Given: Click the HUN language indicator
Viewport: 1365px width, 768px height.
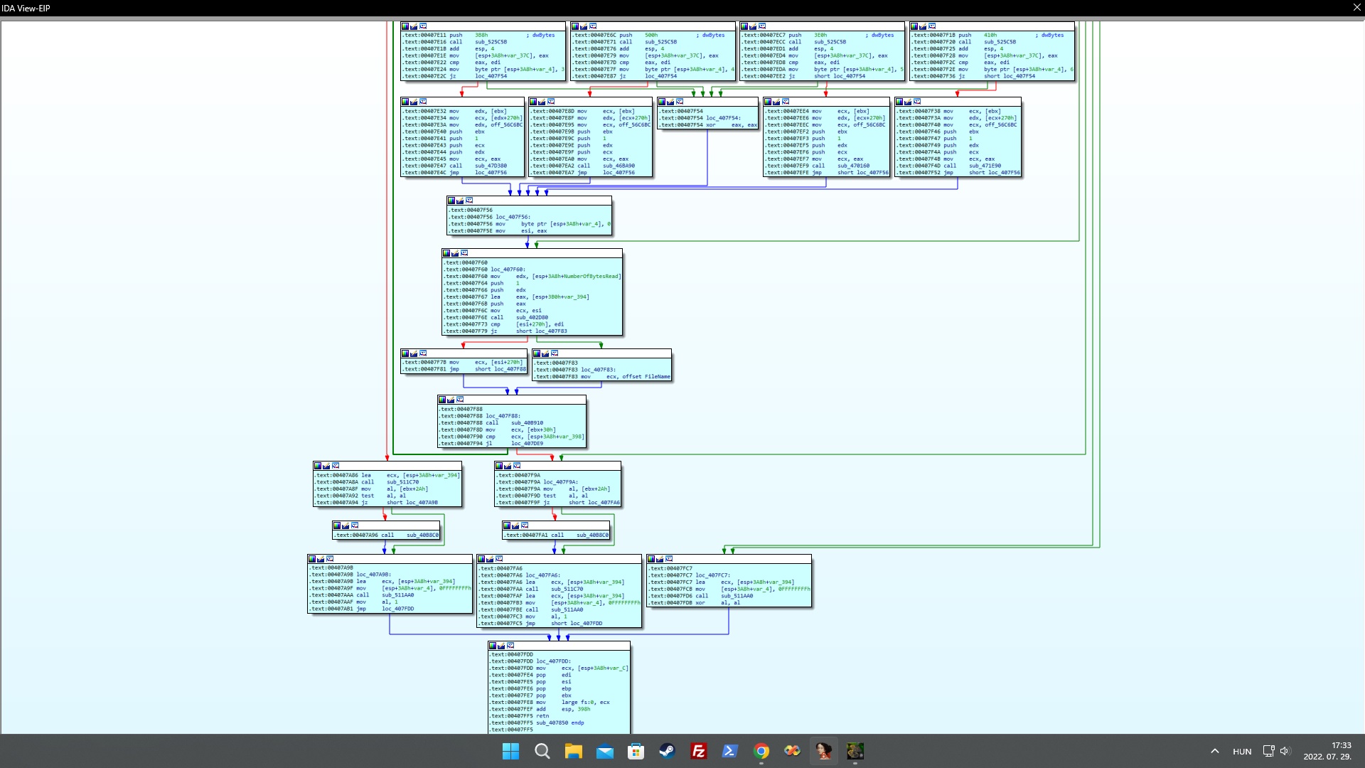Looking at the screenshot, I should pos(1242,752).
